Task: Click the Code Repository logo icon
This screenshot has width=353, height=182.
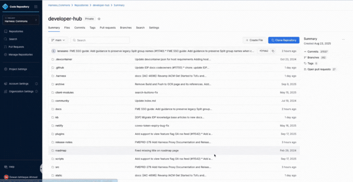Action: pos(5,6)
